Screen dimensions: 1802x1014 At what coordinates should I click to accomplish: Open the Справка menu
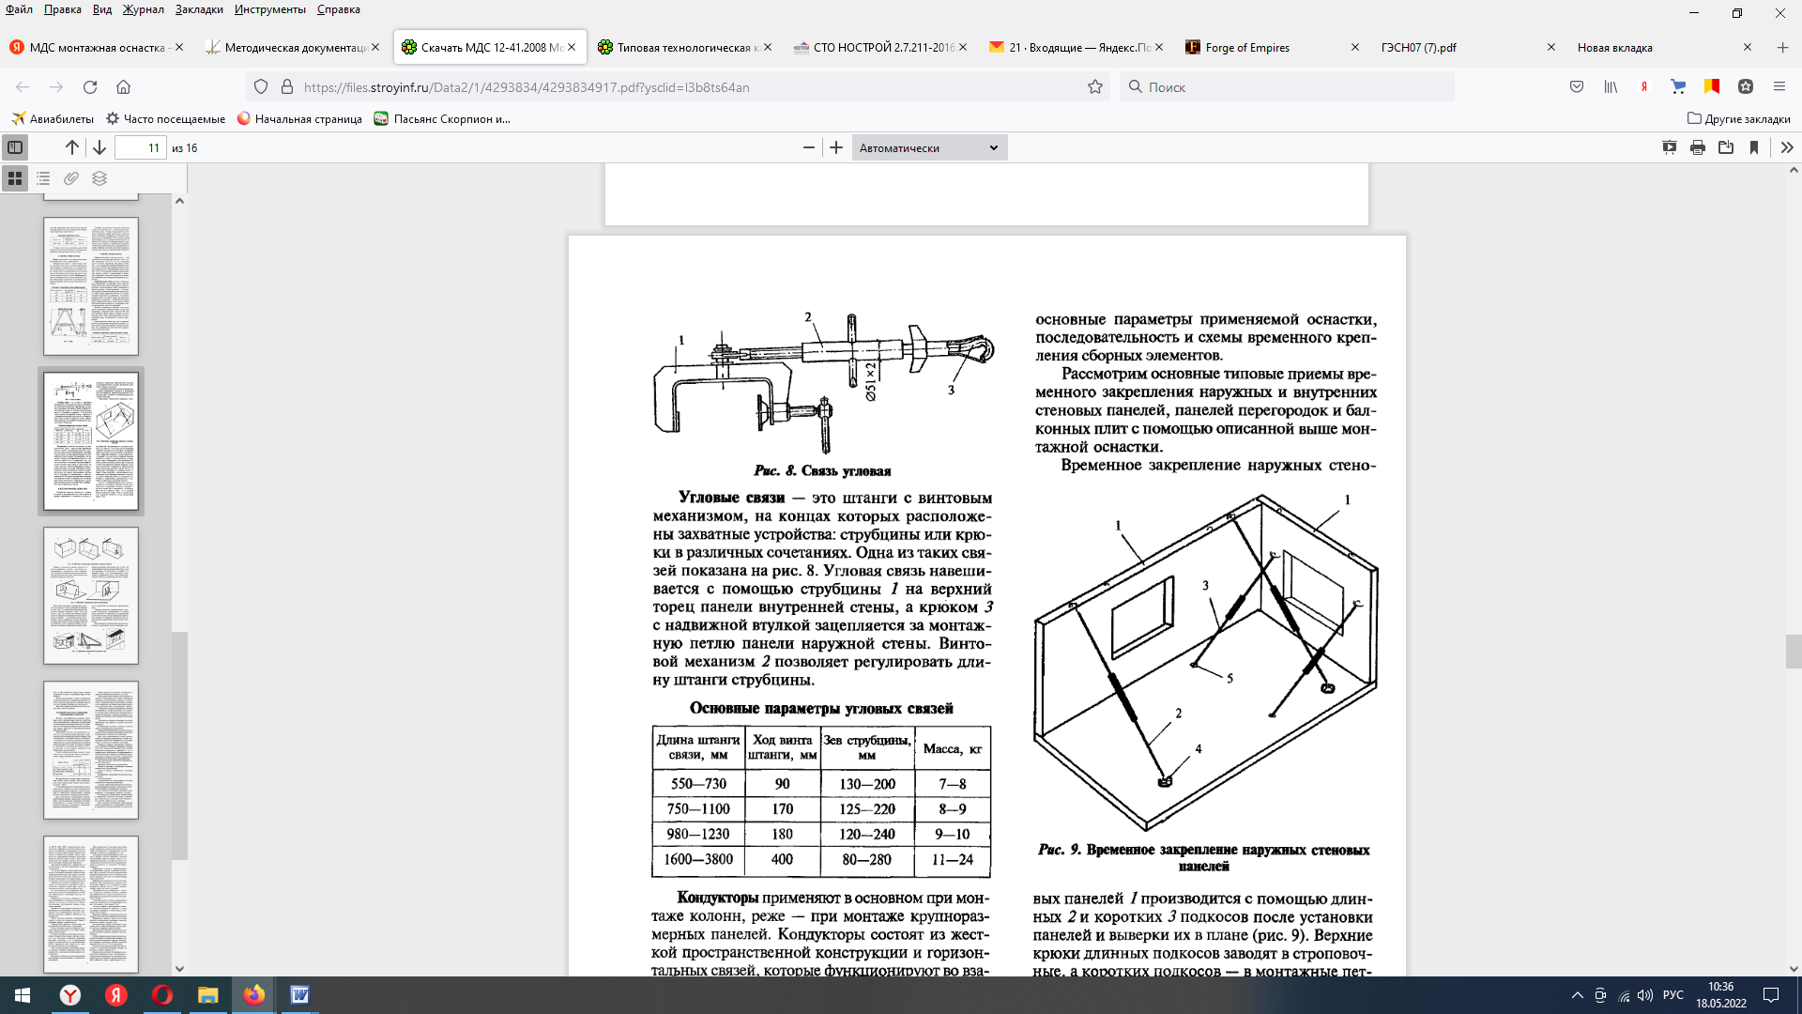[339, 9]
